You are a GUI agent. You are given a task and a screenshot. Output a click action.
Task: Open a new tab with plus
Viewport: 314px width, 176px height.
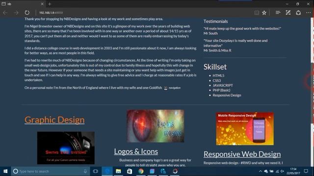(50, 4)
